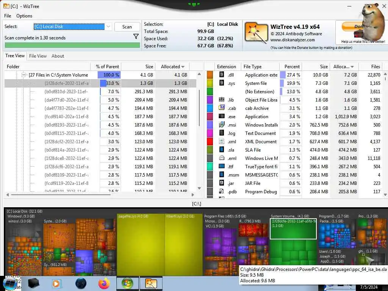Viewport: 388px width, 291px height.
Task: Click the .msm file icon
Action: (221, 175)
